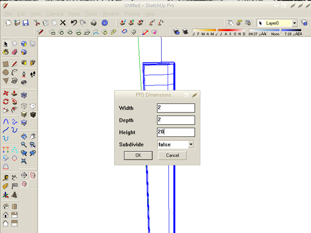311x233 pixels.
Task: Open the Edit menu
Action: click(21, 14)
